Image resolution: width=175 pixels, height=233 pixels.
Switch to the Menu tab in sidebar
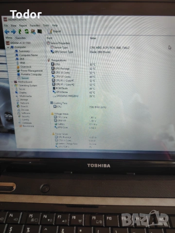tap(9, 38)
